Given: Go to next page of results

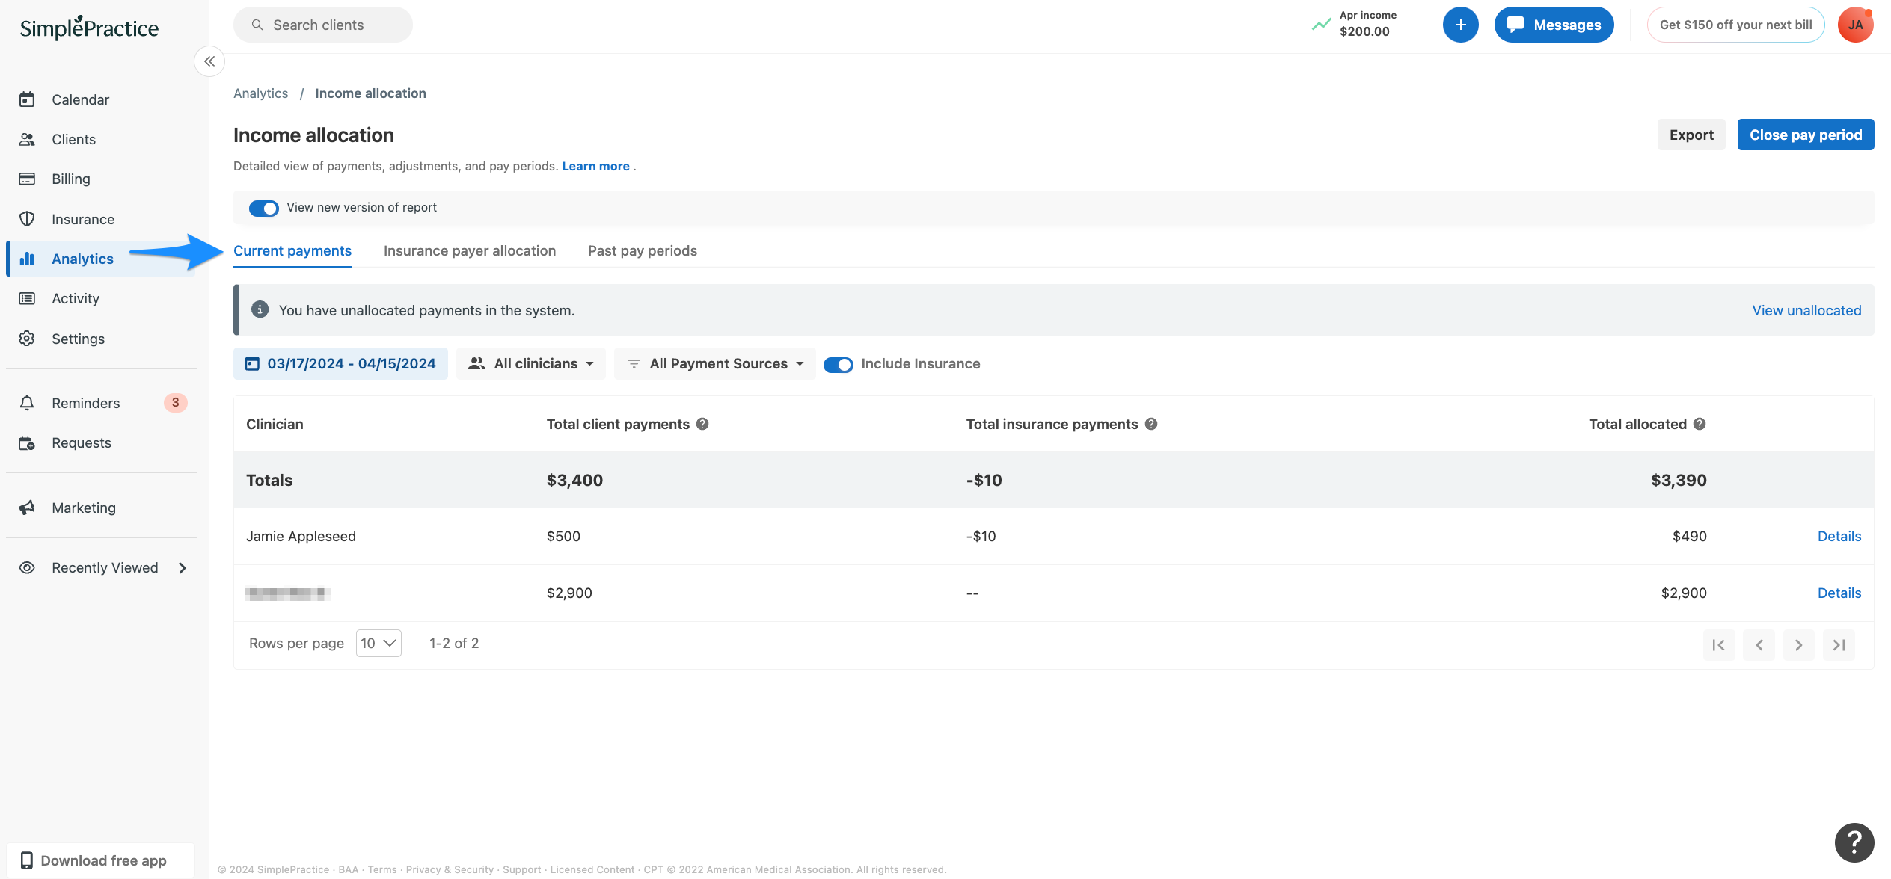Looking at the screenshot, I should [x=1799, y=644].
